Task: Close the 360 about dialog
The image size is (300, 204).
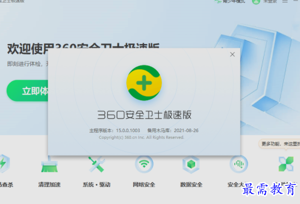Action: (x=232, y=54)
